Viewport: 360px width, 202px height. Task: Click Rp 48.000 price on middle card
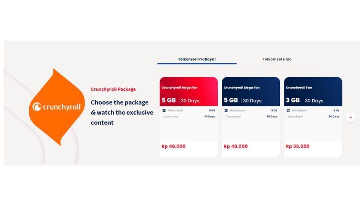point(235,146)
